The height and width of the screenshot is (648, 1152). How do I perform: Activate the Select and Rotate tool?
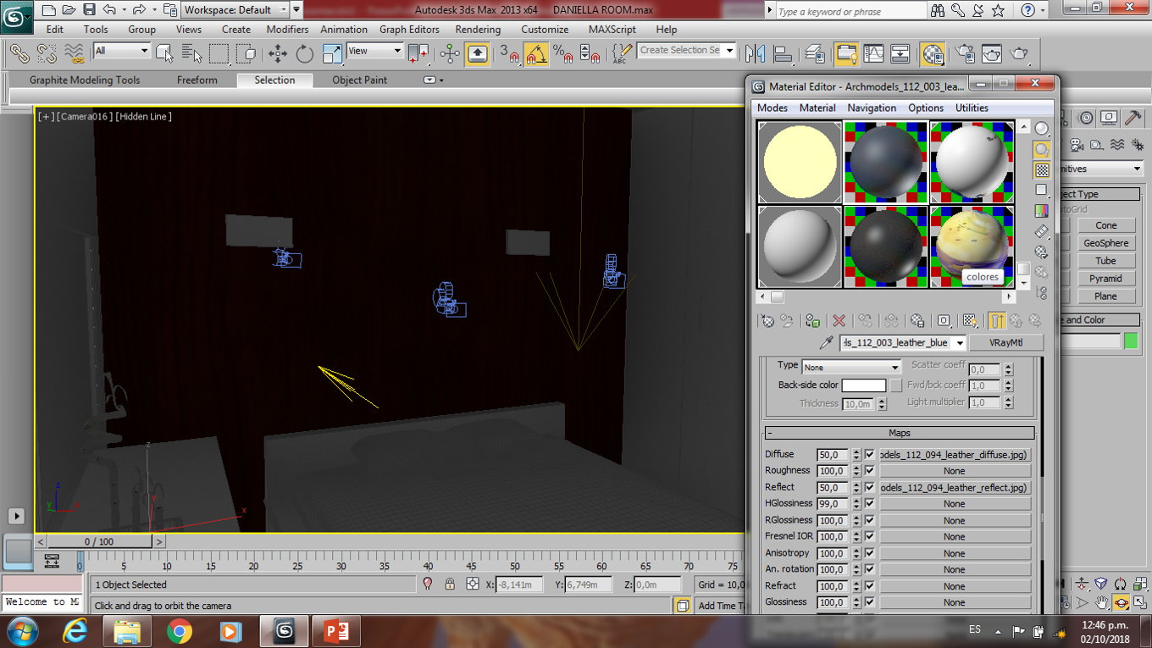pyautogui.click(x=305, y=53)
